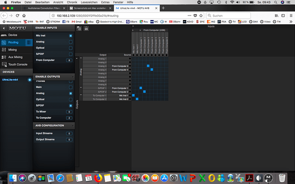Open the Firefox library icon
The image size is (295, 184).
(x=277, y=16)
